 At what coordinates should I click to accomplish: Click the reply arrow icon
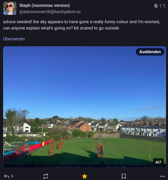pos(7,176)
